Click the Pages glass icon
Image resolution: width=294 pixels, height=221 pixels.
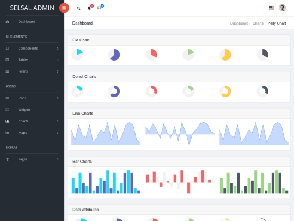pyautogui.click(x=7, y=159)
